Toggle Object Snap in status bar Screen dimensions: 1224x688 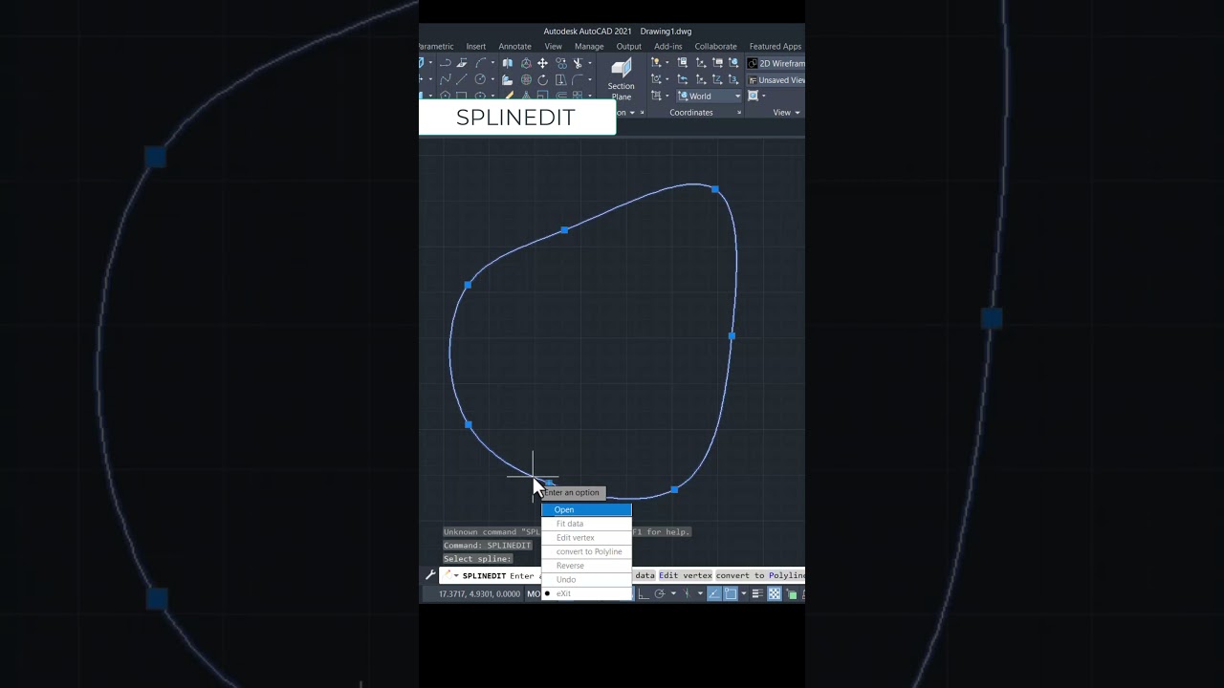point(731,593)
